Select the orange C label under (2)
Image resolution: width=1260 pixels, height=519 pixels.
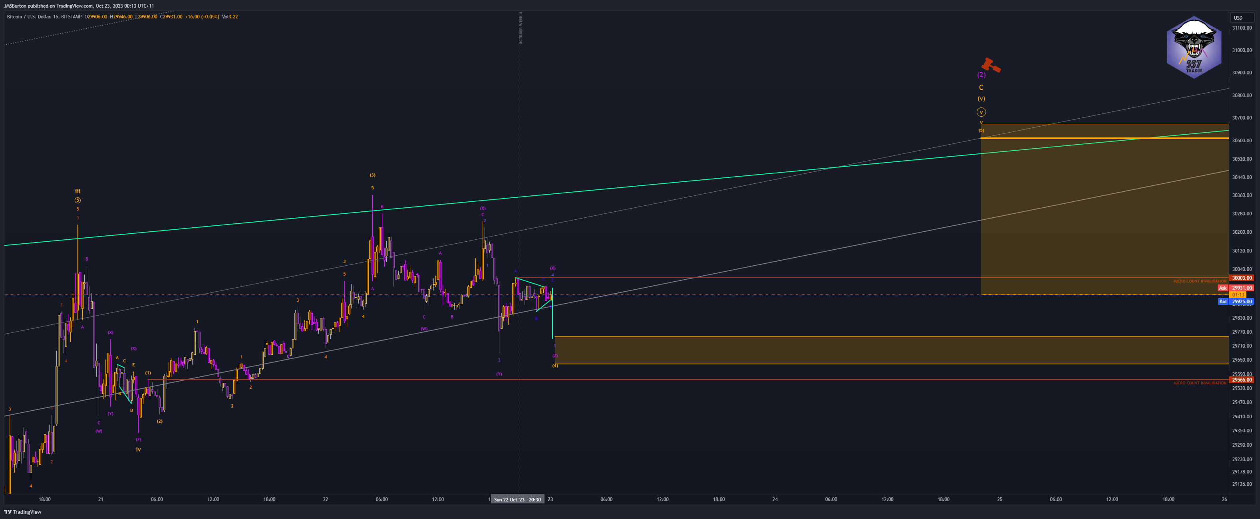coord(981,87)
